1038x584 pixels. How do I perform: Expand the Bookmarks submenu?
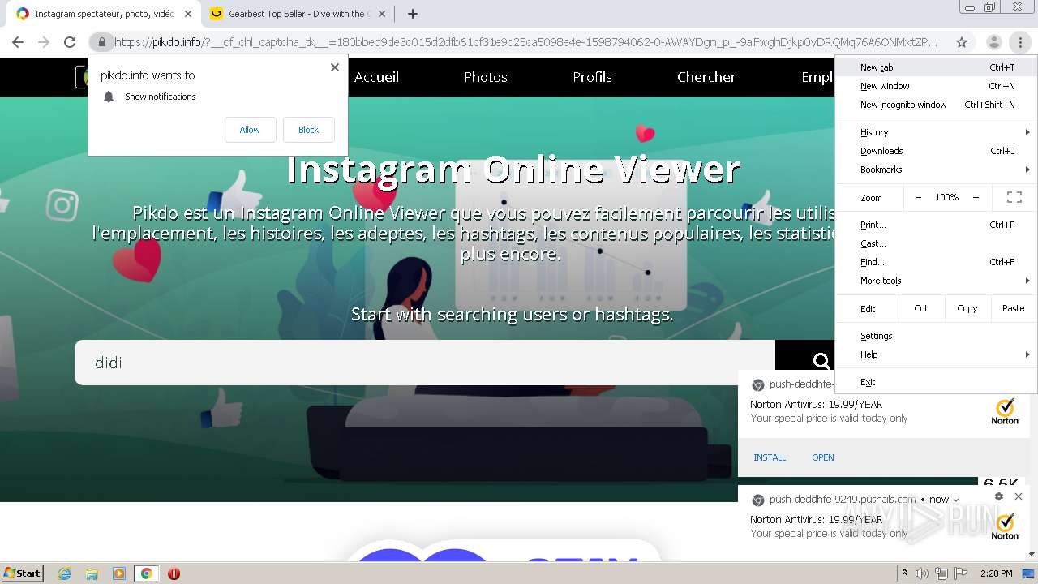(937, 170)
